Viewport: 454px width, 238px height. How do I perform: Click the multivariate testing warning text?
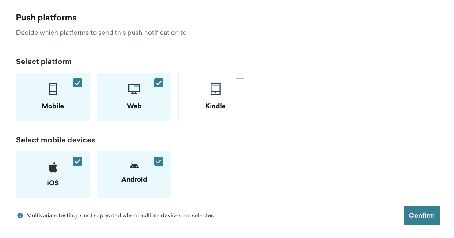pyautogui.click(x=120, y=215)
